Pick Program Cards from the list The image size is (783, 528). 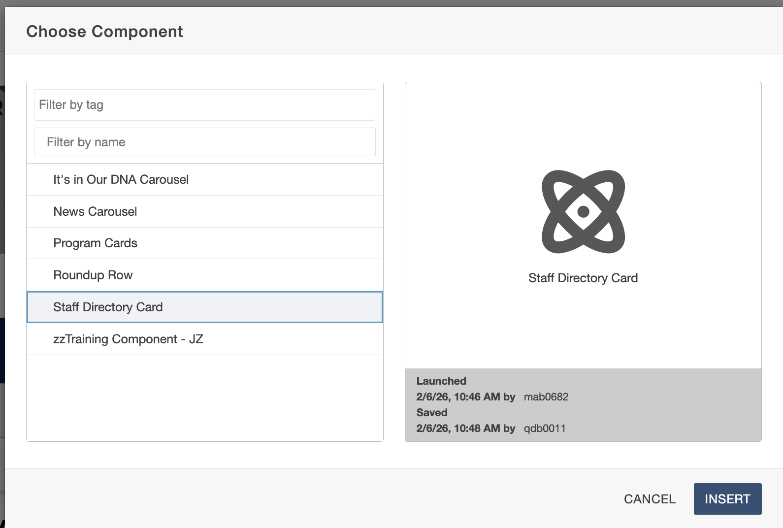coord(95,243)
